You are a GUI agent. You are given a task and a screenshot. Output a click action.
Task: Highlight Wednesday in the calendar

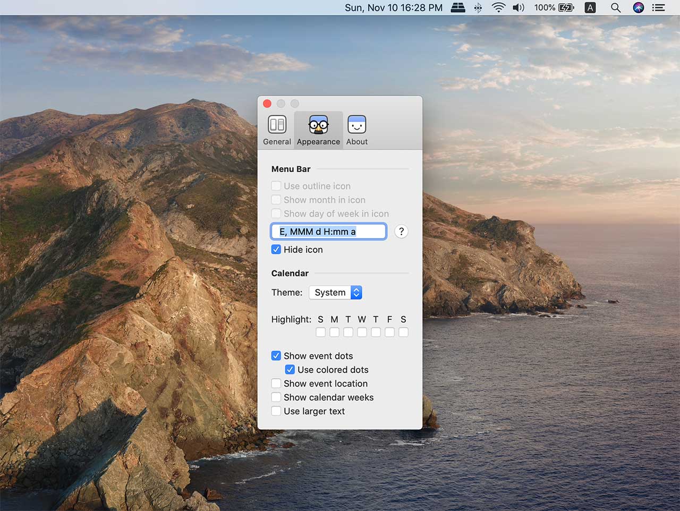coord(362,332)
